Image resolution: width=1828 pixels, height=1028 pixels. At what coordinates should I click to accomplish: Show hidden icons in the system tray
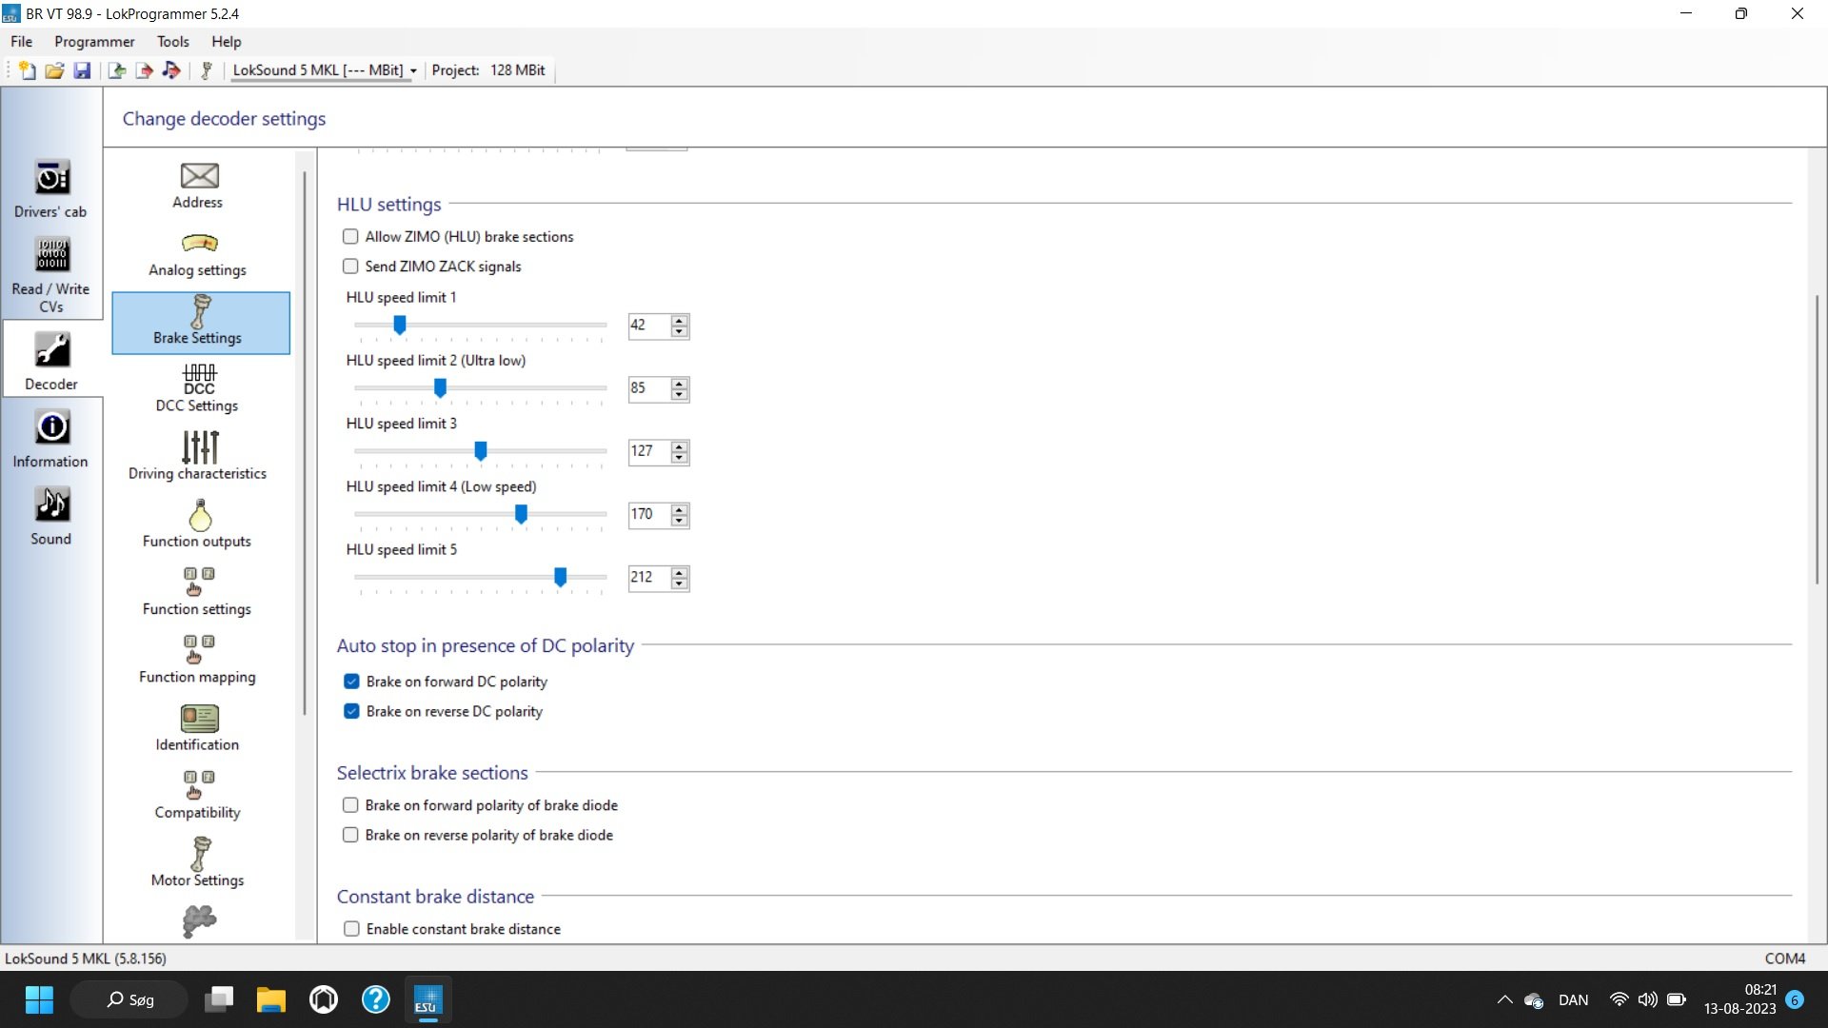click(1504, 1000)
